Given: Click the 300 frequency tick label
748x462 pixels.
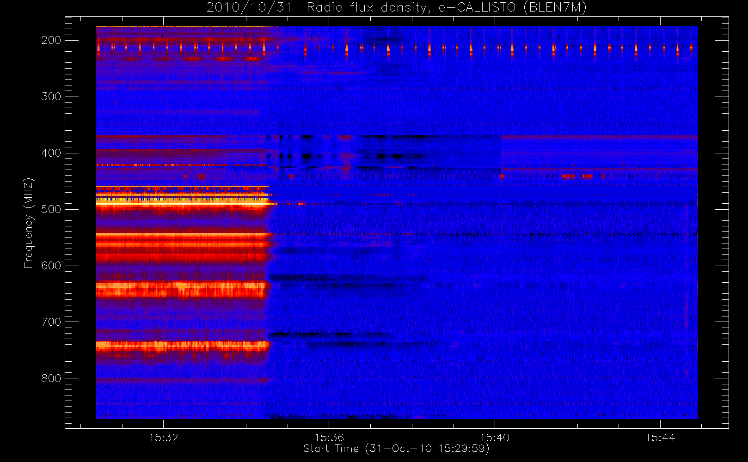Looking at the screenshot, I should pyautogui.click(x=51, y=97).
